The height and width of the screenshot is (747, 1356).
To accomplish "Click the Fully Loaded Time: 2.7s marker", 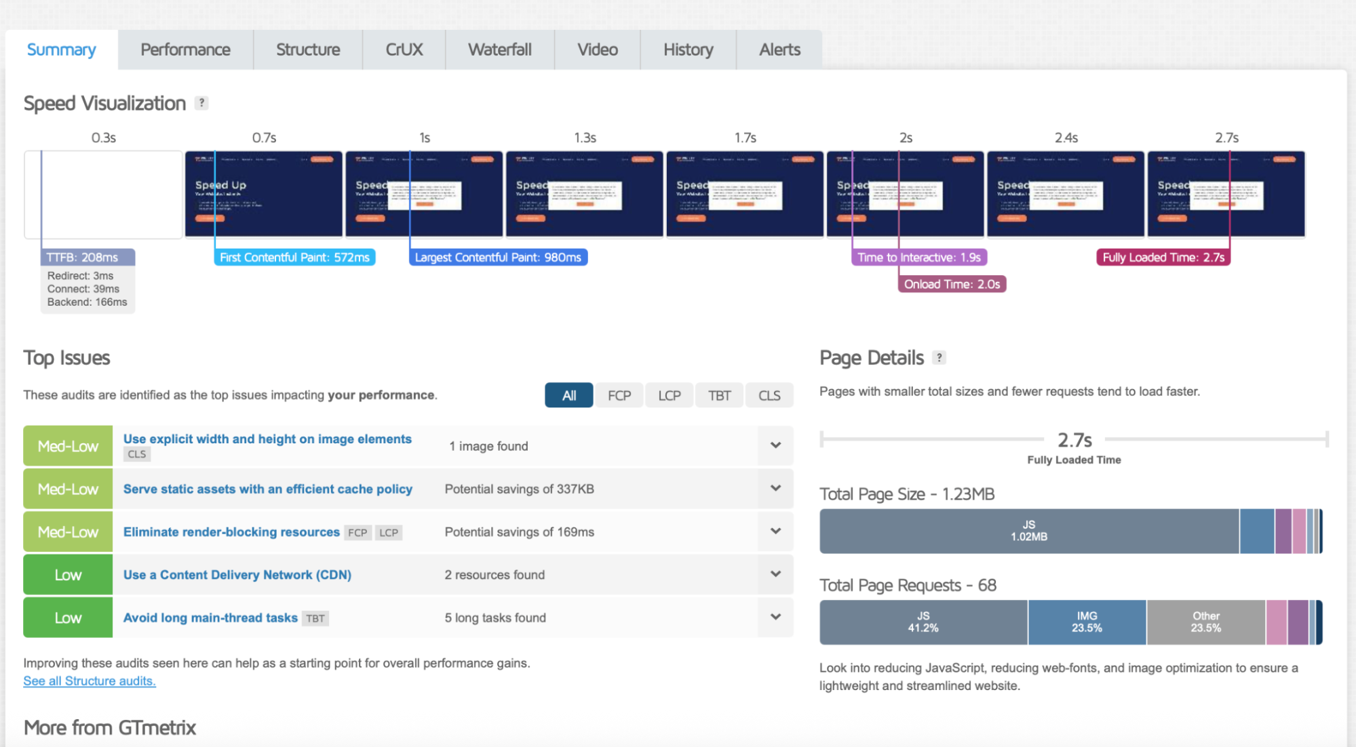I will [x=1163, y=258].
